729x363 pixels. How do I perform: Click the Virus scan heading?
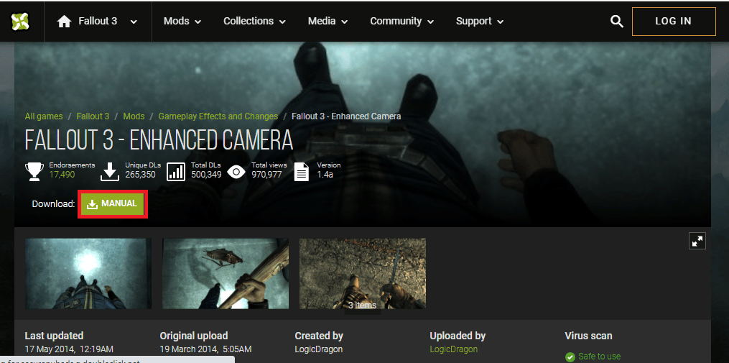coord(588,336)
